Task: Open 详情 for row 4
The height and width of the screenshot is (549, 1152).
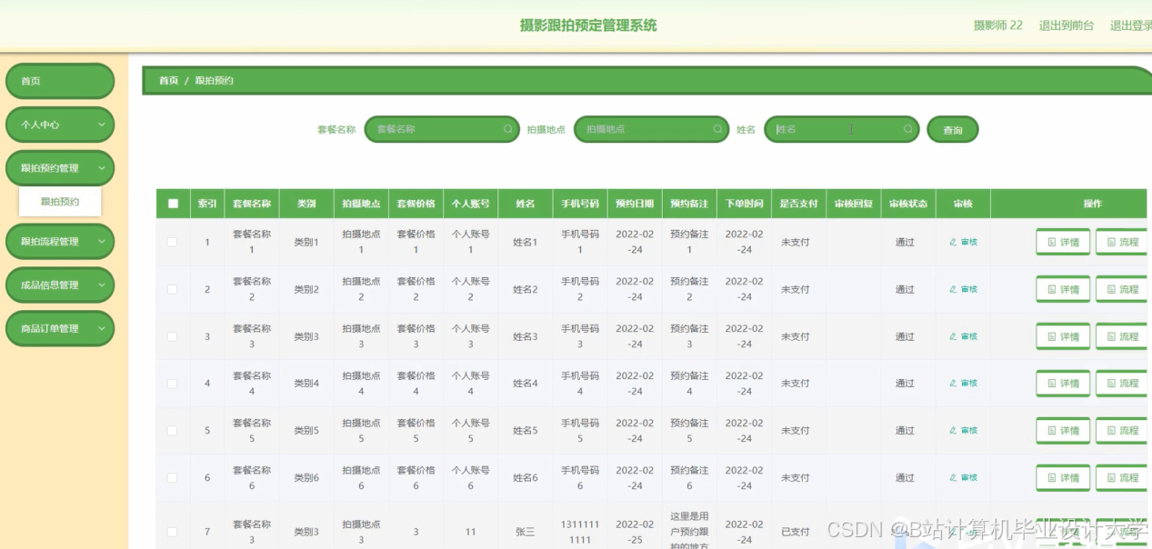Action: click(x=1063, y=384)
